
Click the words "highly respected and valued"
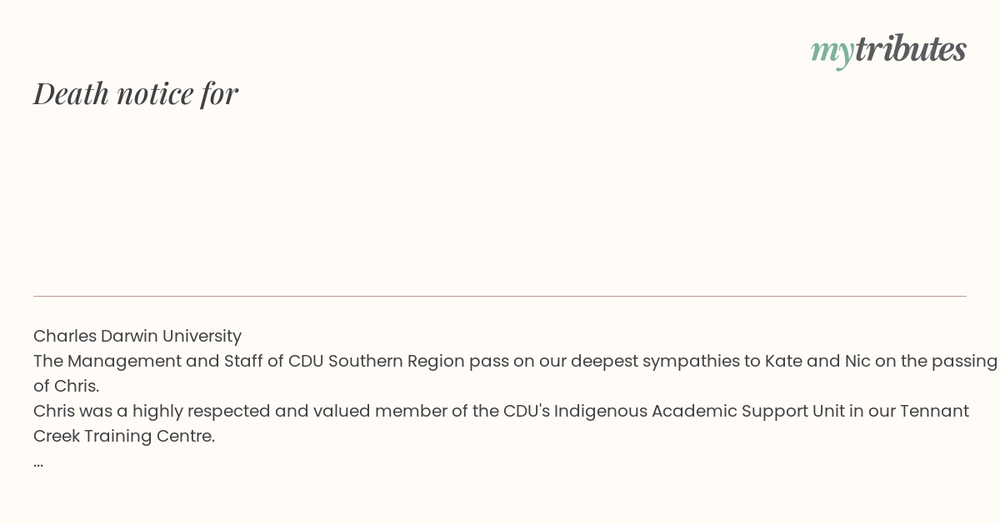[251, 411]
